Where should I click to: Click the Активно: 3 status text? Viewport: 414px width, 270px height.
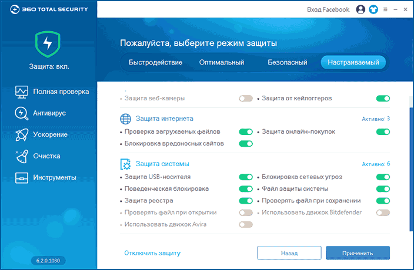[x=376, y=119]
